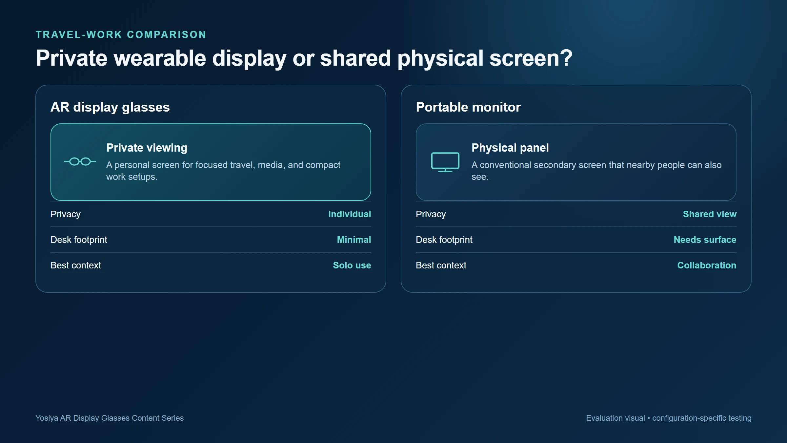Click the 'Needs surface' desk footprint value
Viewport: 787px width, 443px height.
[705, 240]
